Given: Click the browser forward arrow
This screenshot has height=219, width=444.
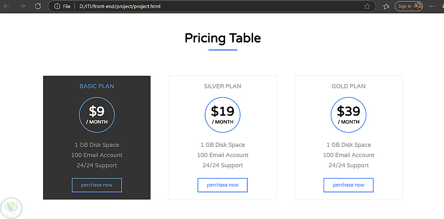Looking at the screenshot, I should point(22,6).
